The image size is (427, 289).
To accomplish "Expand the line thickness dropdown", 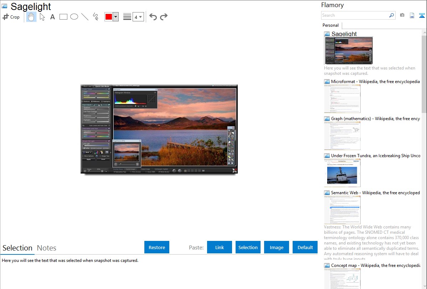I will [138, 17].
